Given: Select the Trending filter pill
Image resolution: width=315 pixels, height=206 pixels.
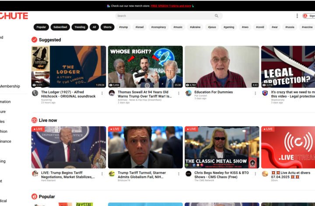Looking at the screenshot, I should coord(80,27).
